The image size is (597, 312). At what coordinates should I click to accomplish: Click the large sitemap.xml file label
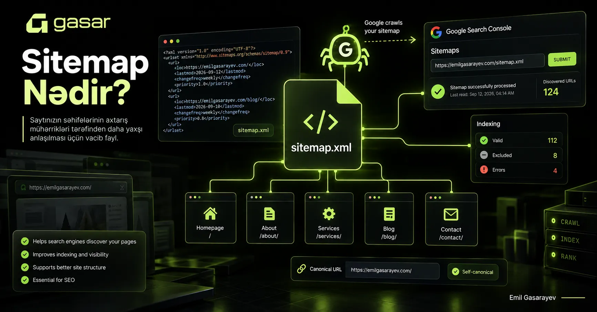click(321, 148)
